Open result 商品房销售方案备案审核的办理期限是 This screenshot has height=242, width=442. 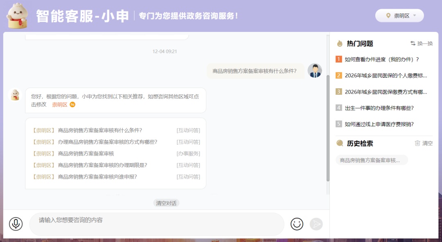(x=102, y=165)
